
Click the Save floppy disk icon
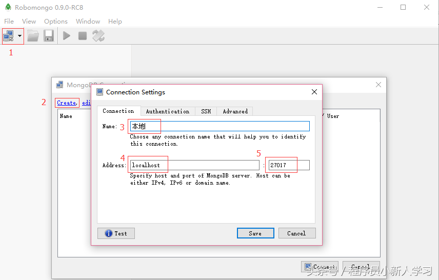pos(49,36)
